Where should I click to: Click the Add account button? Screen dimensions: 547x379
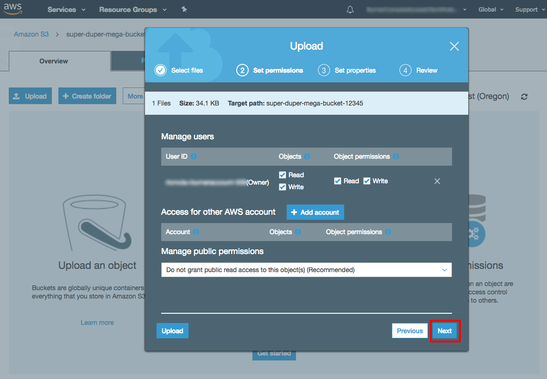click(x=315, y=212)
